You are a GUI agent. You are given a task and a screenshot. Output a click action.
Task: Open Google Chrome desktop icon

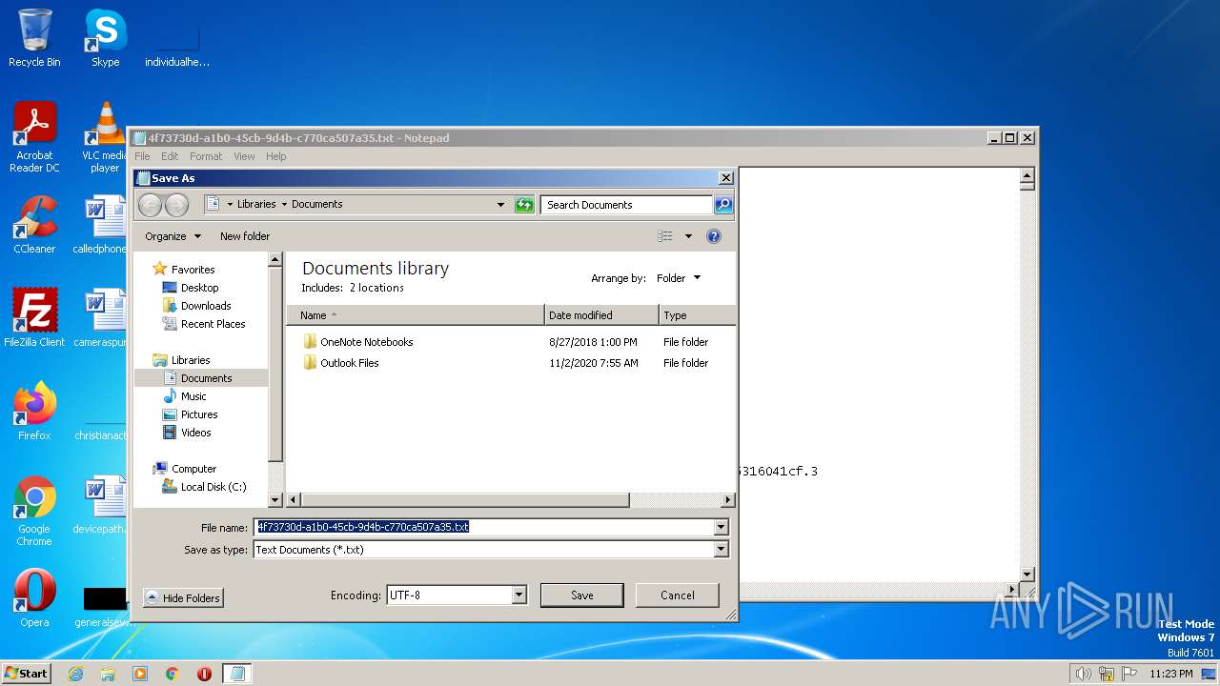(34, 511)
